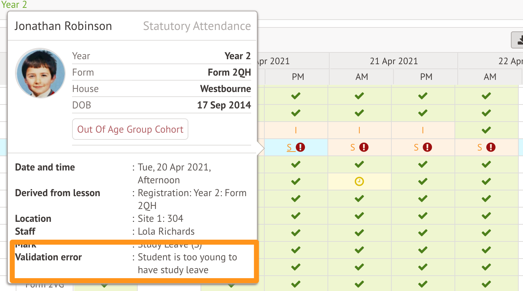Select orange I mark under 21 Apr PM
Screen dimensions: 523x291
pos(423,131)
